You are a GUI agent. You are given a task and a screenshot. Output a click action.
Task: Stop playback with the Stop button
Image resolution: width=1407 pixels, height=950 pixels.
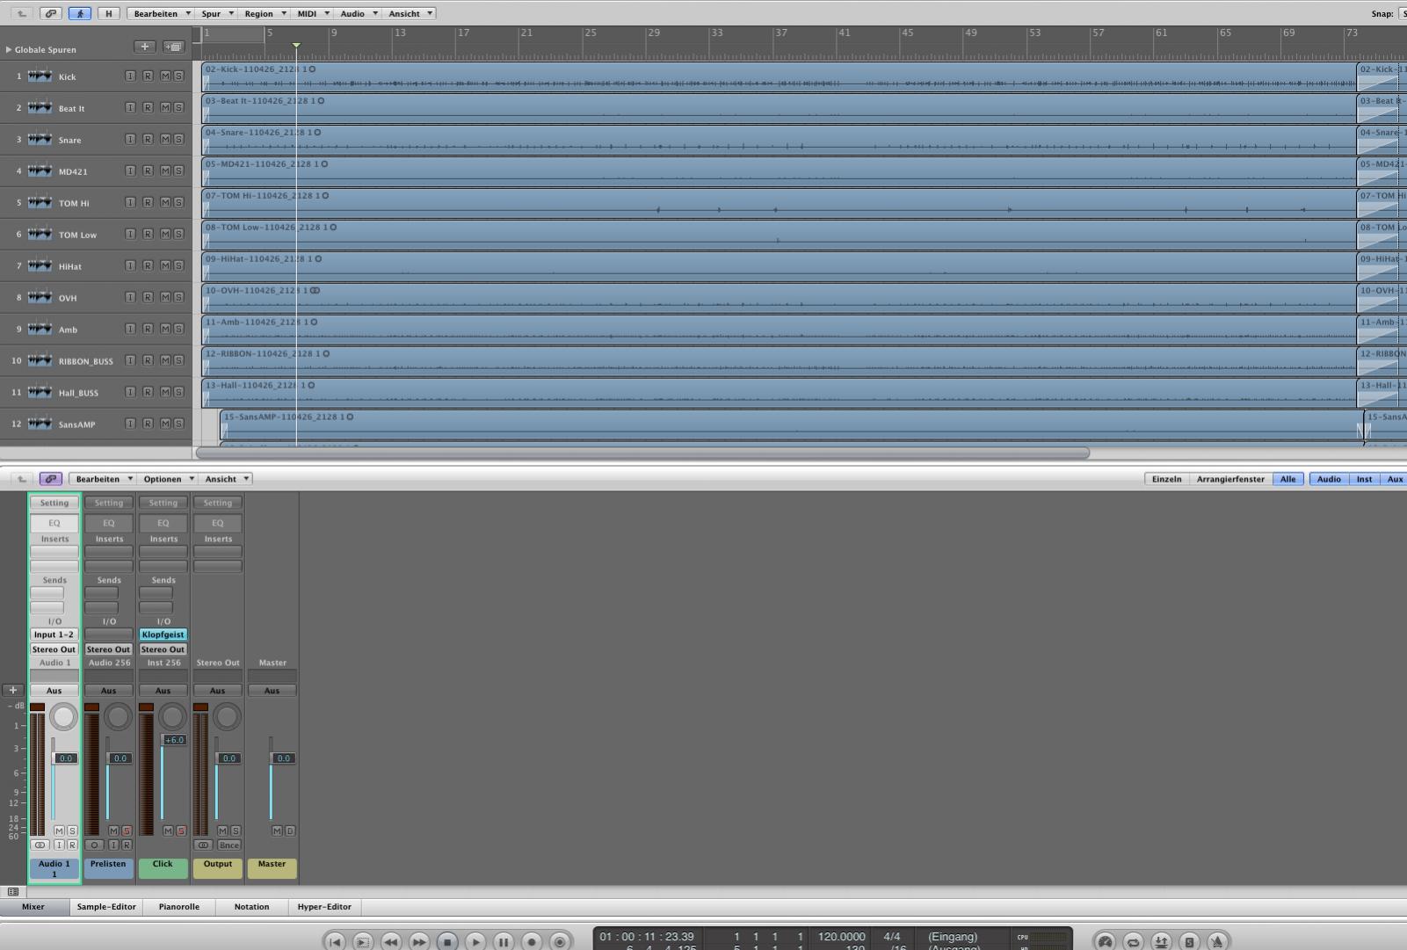point(447,941)
